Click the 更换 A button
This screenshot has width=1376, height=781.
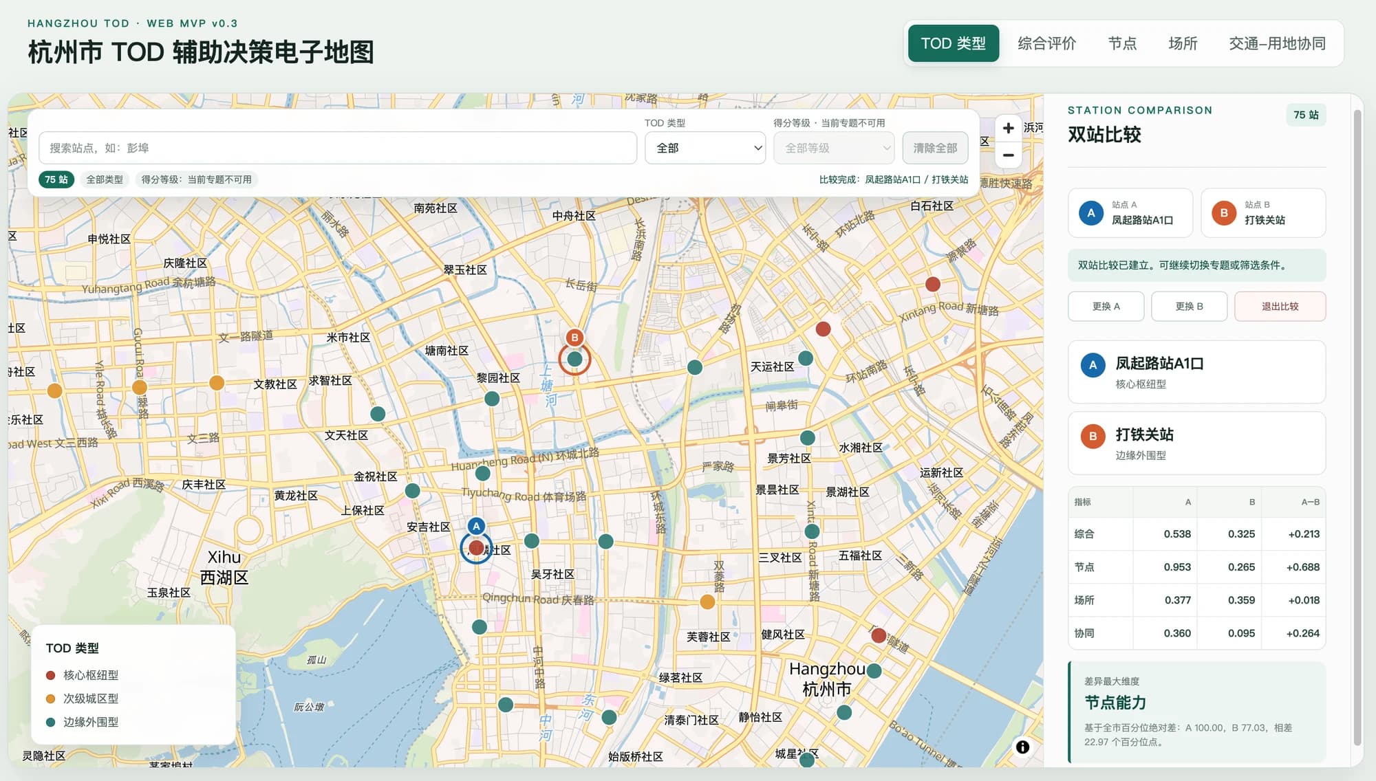pyautogui.click(x=1106, y=307)
